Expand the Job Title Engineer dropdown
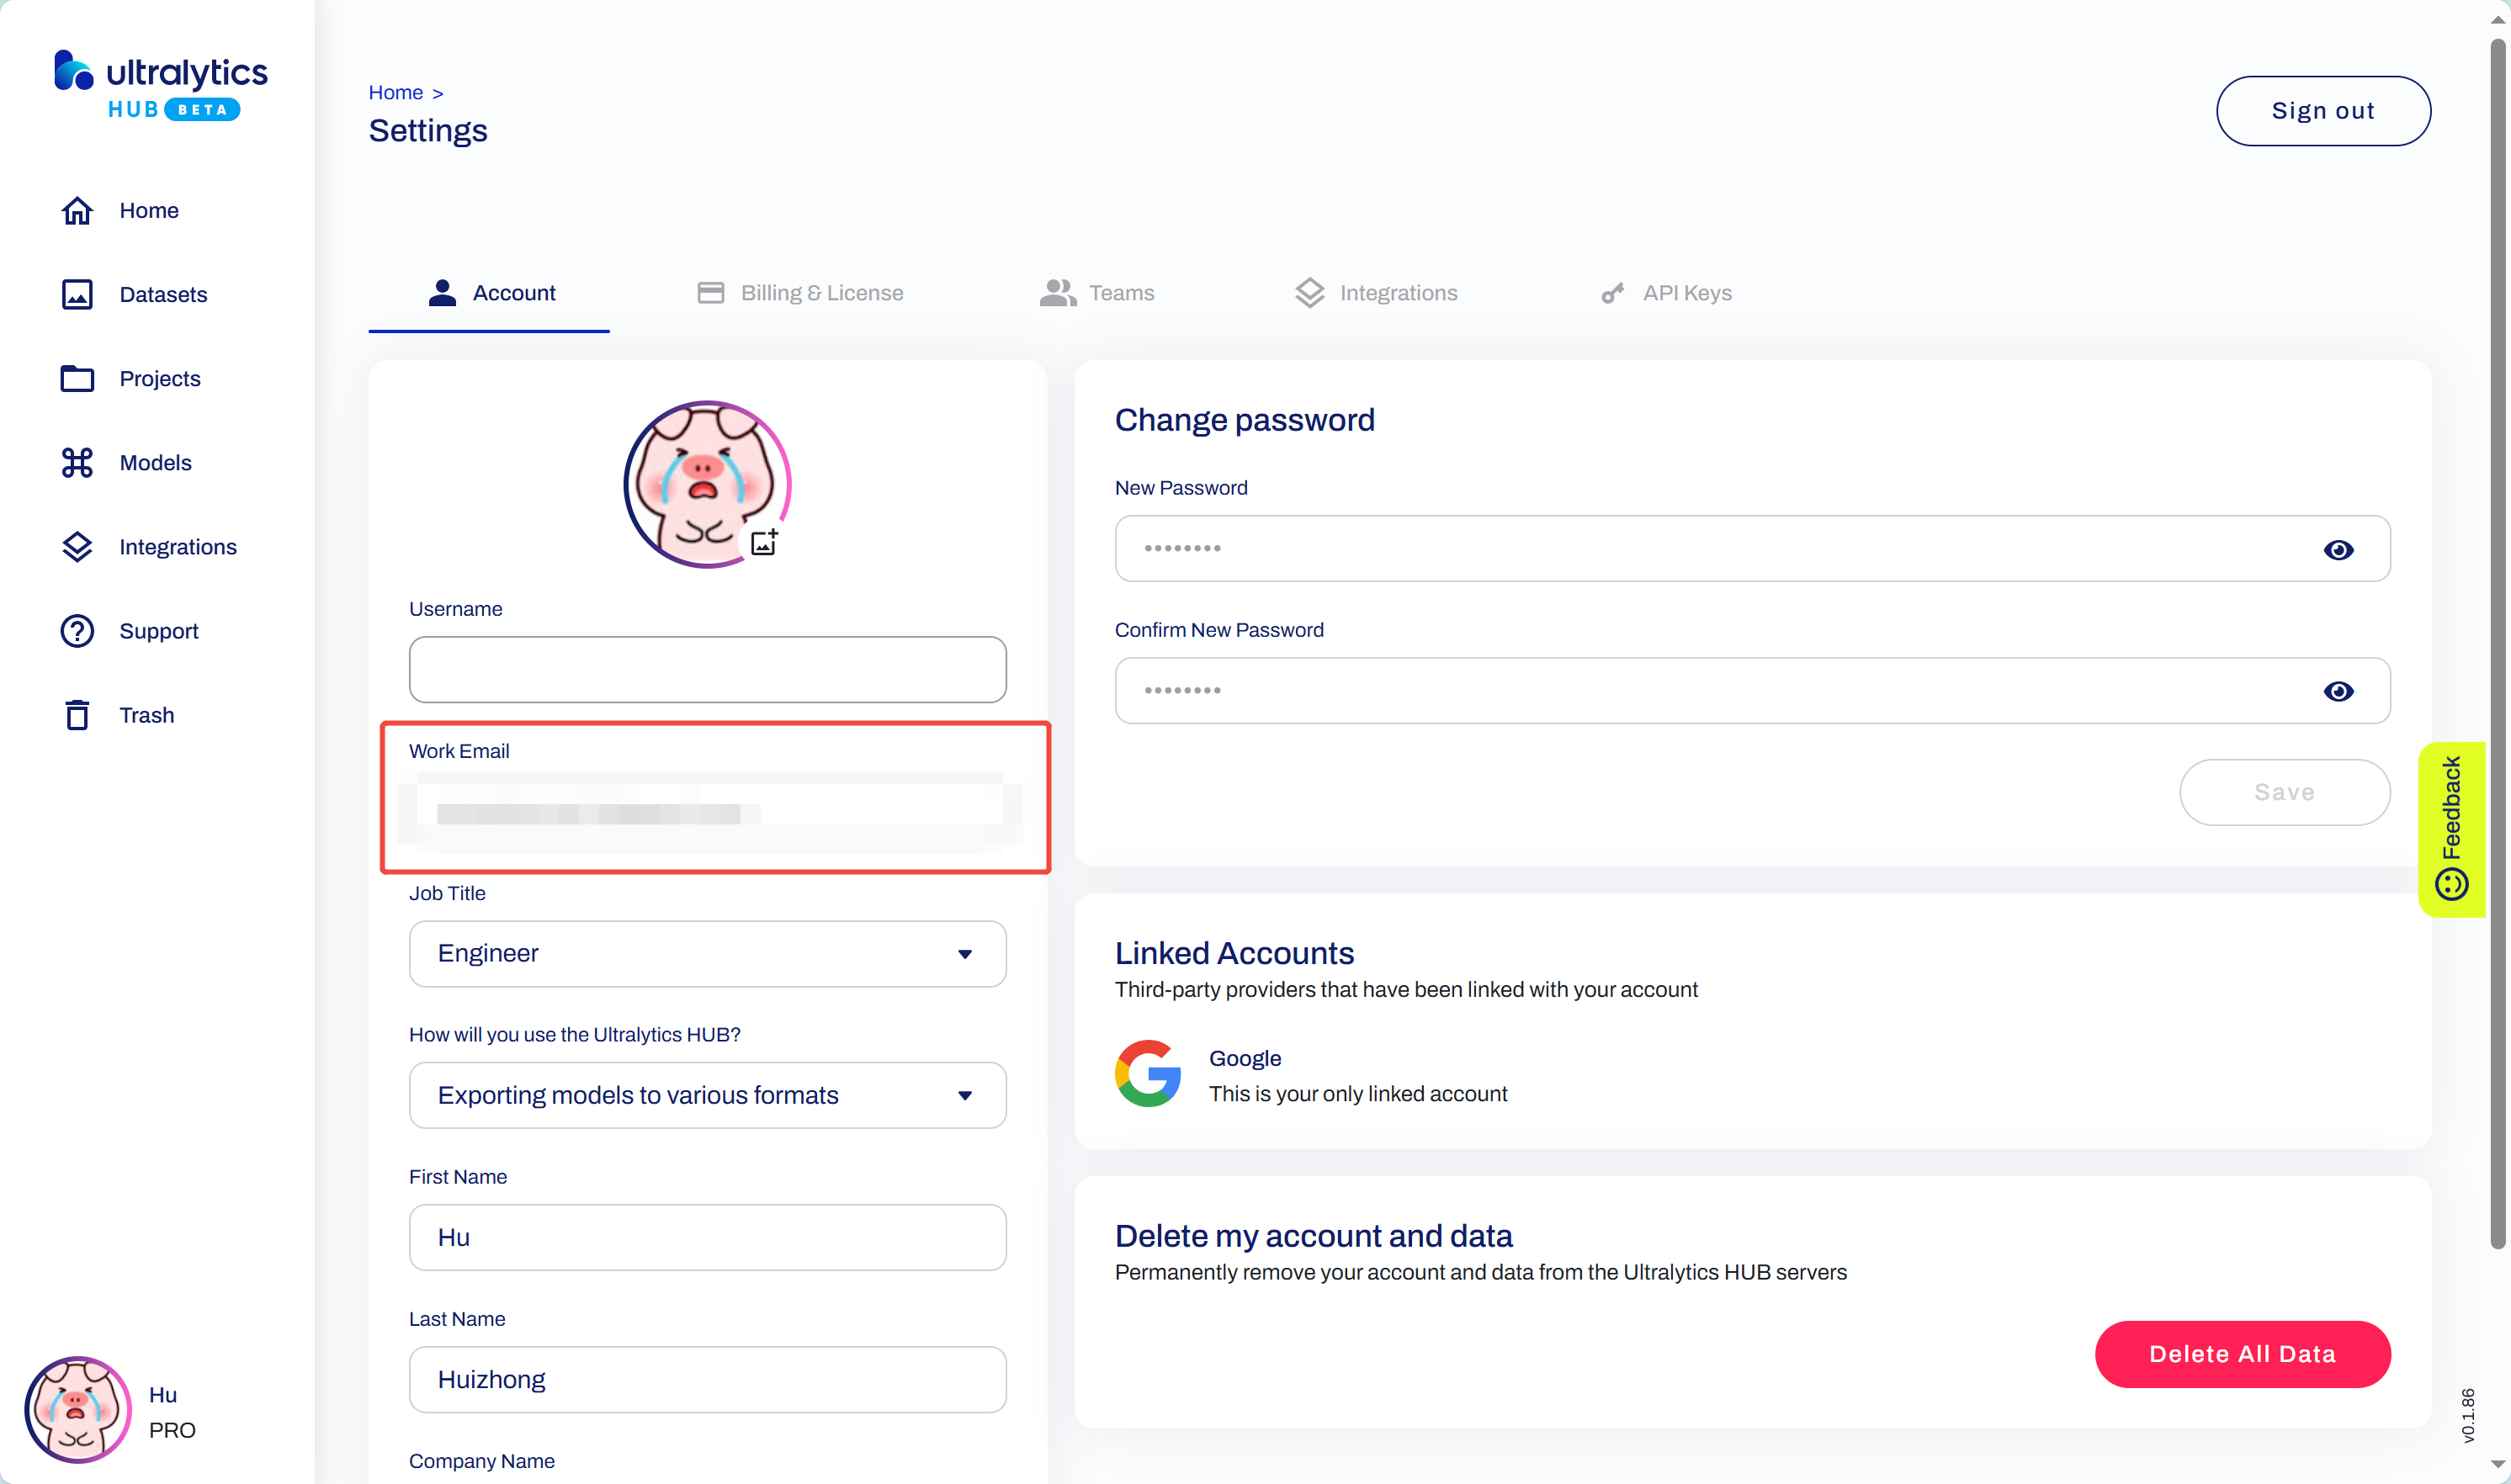The height and width of the screenshot is (1484, 2511). 707,954
